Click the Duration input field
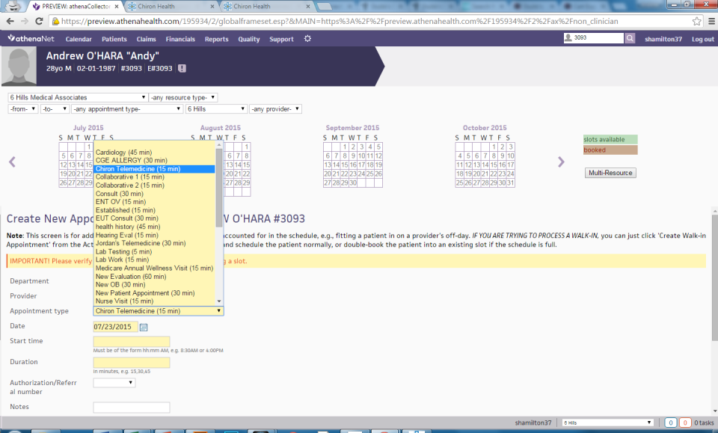Image resolution: width=718 pixels, height=433 pixels. tap(132, 363)
